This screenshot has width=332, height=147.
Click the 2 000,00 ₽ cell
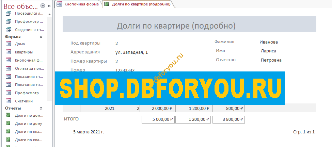tap(158, 109)
